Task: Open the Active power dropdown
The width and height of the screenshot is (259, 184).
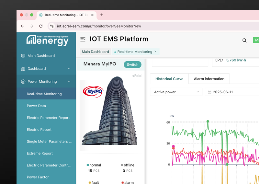Action: point(176,92)
